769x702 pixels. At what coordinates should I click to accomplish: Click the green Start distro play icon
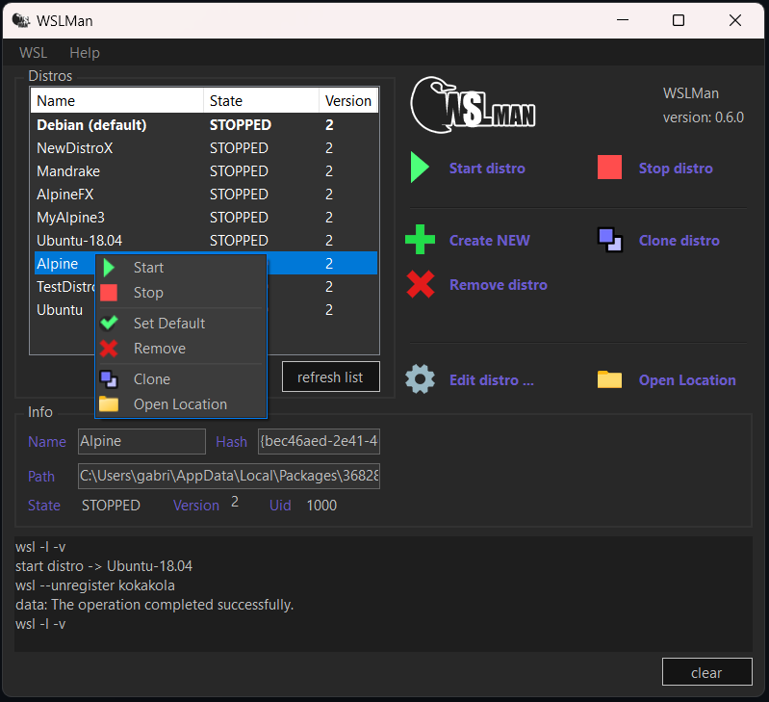point(420,168)
